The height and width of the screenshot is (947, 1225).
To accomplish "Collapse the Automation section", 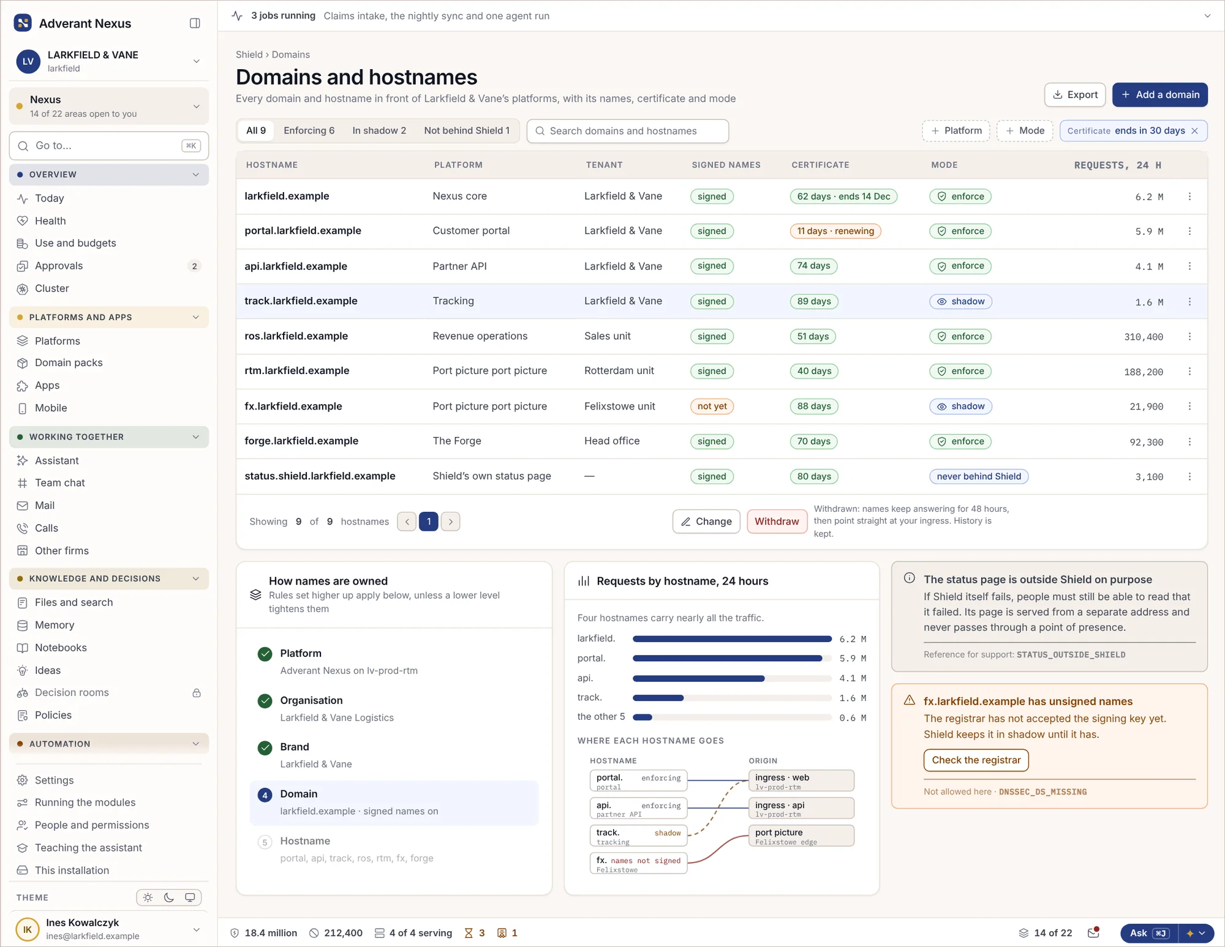I will tap(109, 744).
